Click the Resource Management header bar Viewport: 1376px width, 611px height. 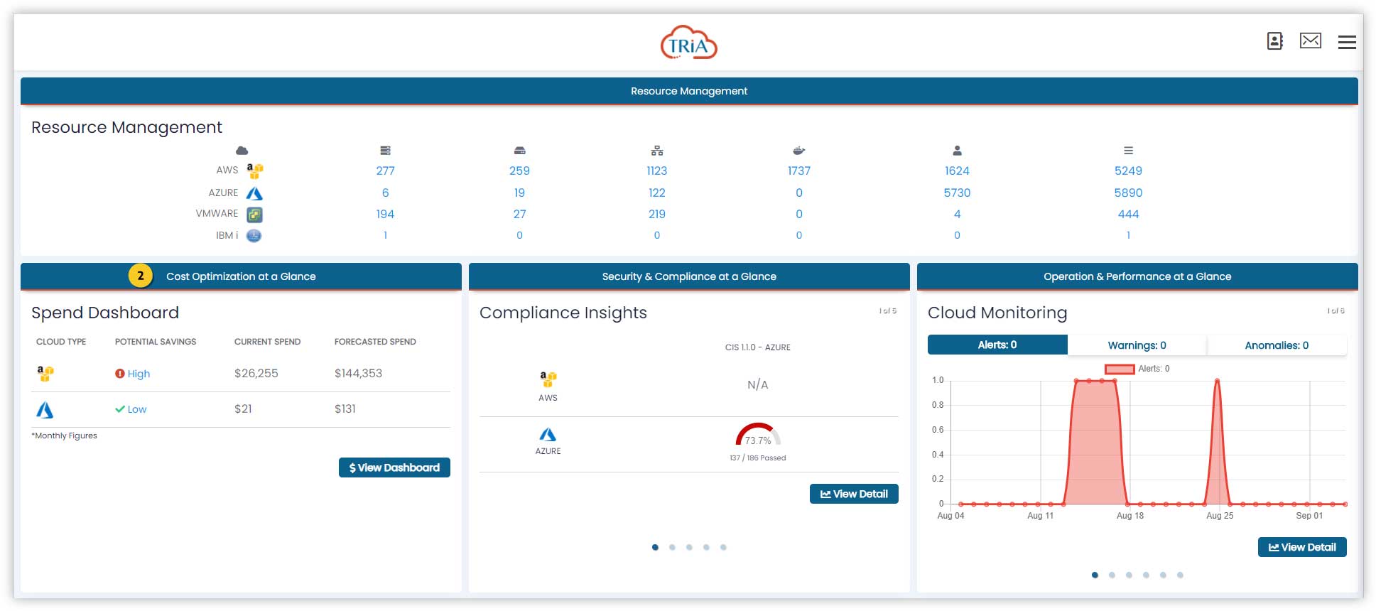click(689, 91)
